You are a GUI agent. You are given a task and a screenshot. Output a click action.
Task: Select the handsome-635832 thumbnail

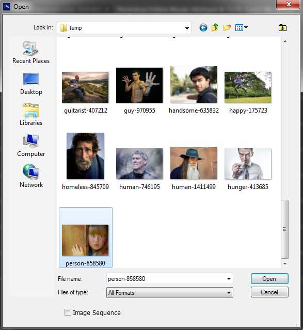tap(194, 84)
